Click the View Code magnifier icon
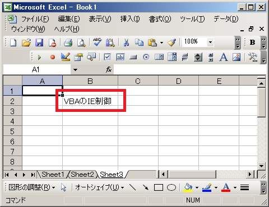 91,57
